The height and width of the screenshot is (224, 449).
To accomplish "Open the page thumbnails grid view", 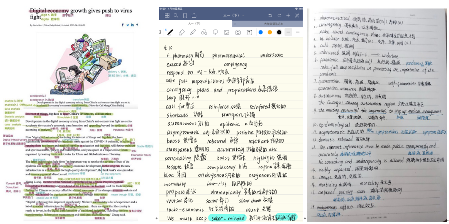I will (167, 15).
